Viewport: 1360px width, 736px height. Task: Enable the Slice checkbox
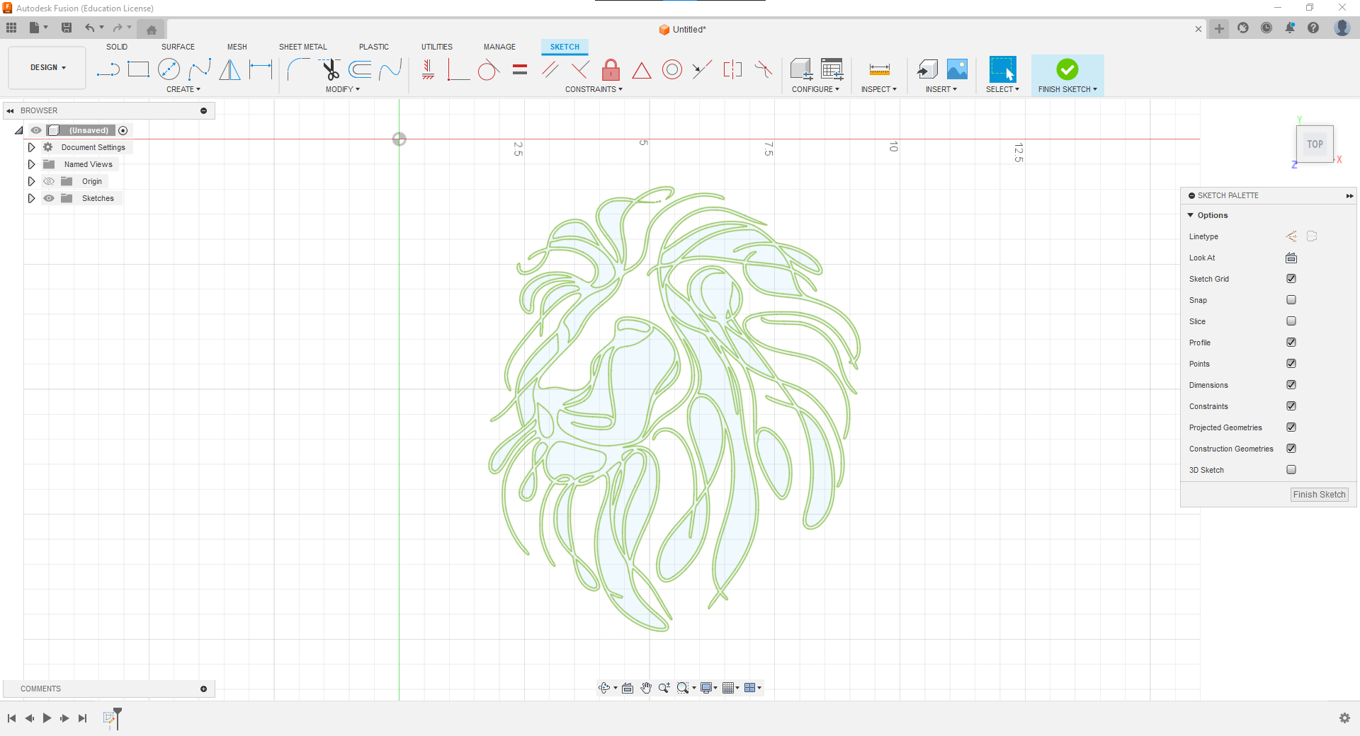1291,321
